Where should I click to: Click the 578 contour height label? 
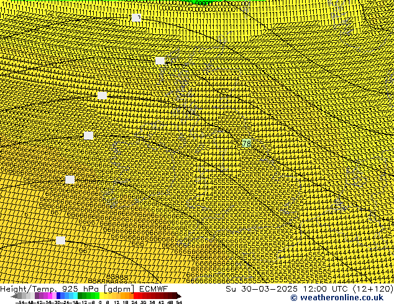(x=245, y=143)
